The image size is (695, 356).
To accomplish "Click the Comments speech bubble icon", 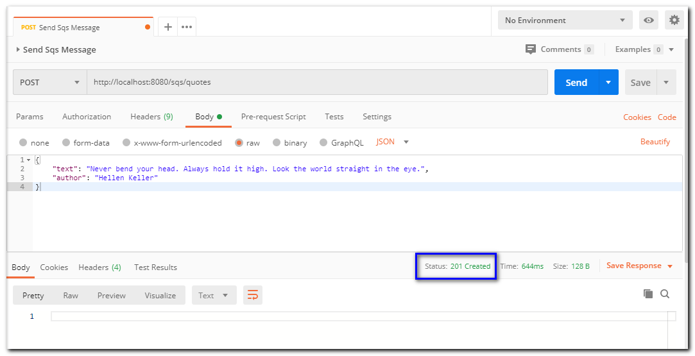I will pos(531,49).
